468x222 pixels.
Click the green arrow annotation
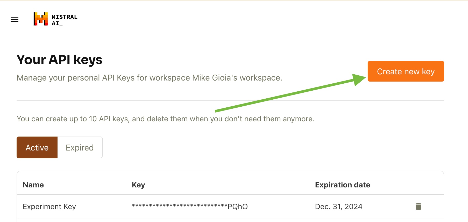[x=285, y=95]
